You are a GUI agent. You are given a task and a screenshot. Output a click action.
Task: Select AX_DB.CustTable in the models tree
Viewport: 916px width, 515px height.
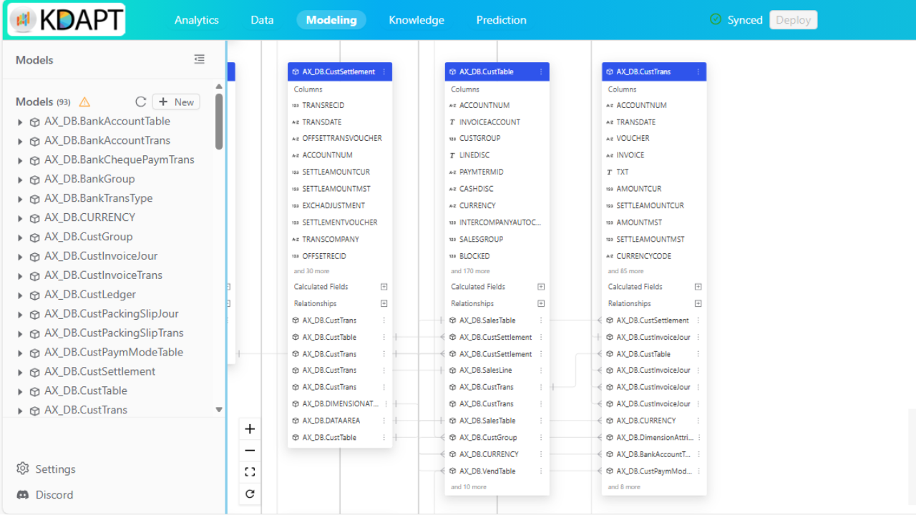(x=86, y=391)
